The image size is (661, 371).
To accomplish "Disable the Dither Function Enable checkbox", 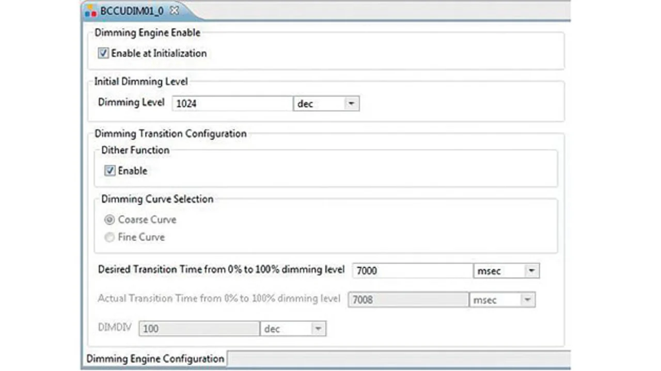I will [109, 171].
